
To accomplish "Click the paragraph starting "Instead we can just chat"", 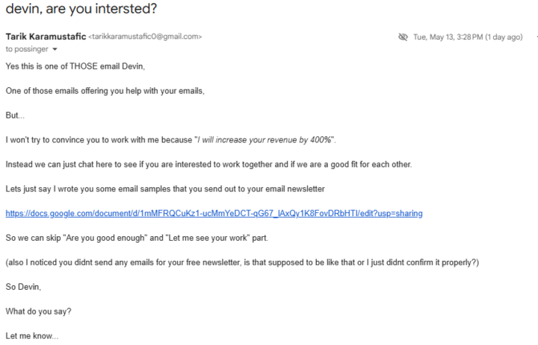I will click(x=197, y=165).
